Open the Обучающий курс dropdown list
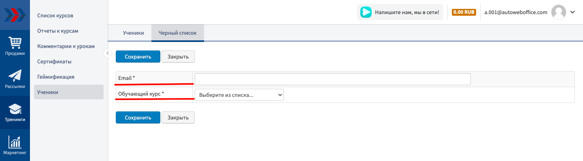The height and width of the screenshot is (161, 583). coord(239,95)
